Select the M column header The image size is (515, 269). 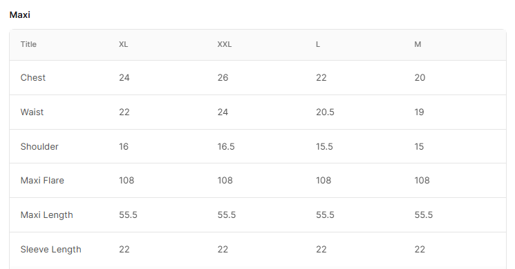418,44
